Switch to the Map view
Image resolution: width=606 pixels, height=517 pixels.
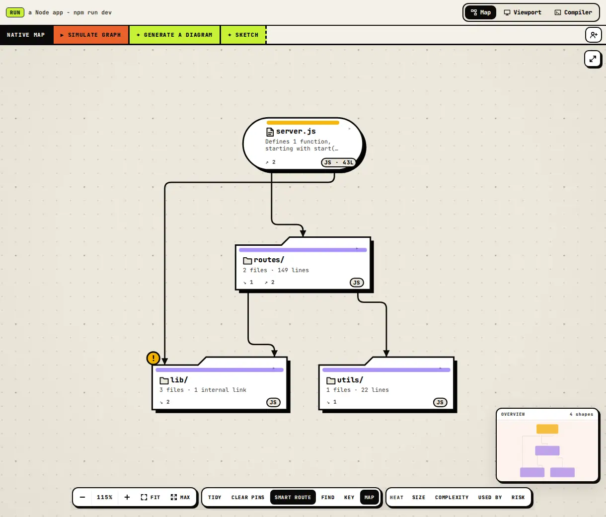pos(480,12)
